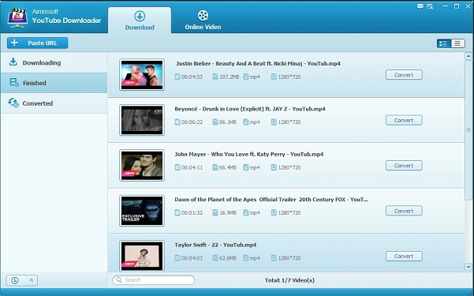Screen dimensions: 474x296
Task: Open the feedback chat bubble icon
Action: (420, 6)
